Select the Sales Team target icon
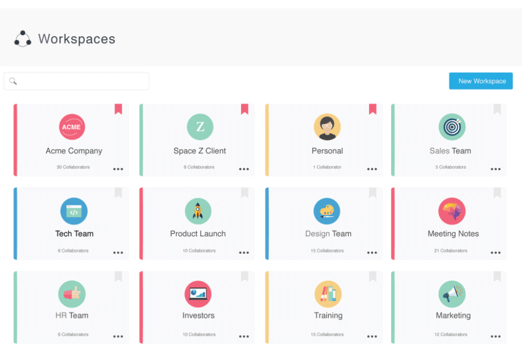Viewport: 522px width, 355px height. point(451,127)
